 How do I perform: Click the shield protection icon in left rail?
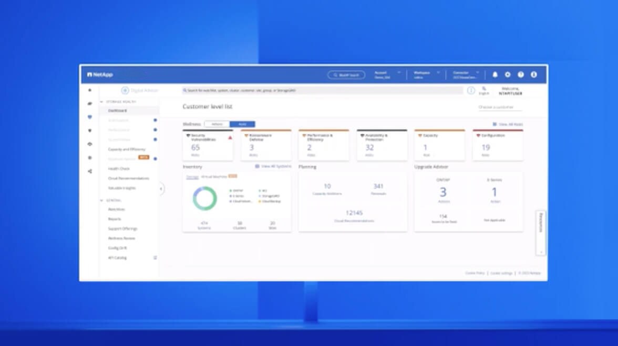[90, 131]
